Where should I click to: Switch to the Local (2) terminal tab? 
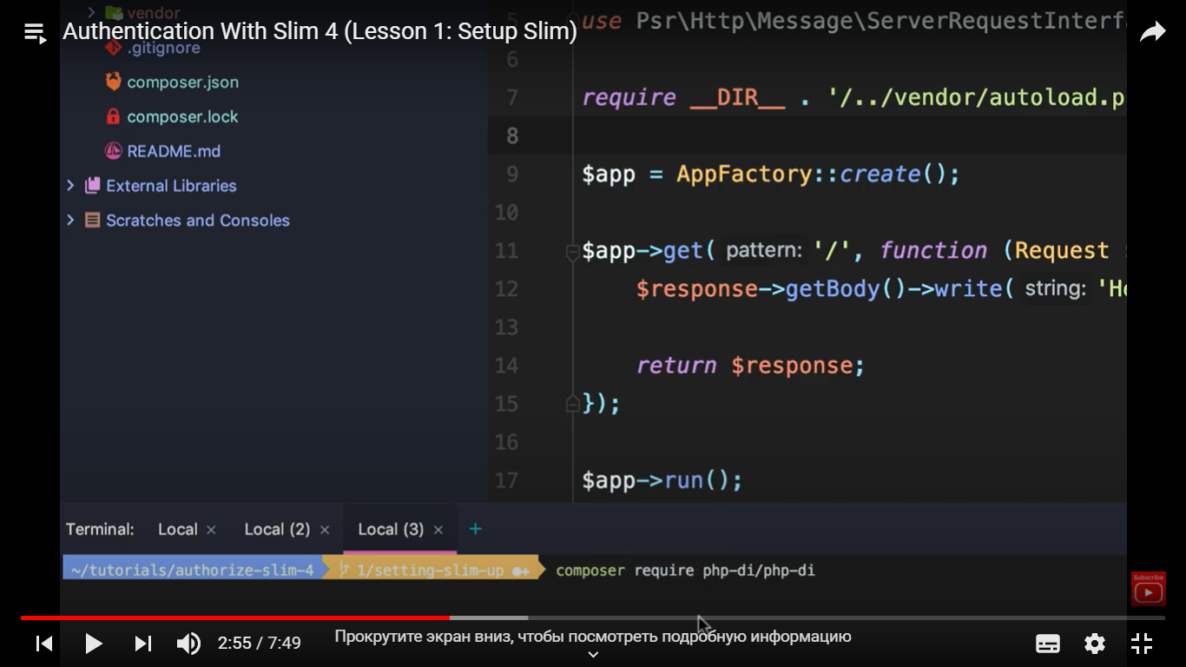tap(277, 530)
